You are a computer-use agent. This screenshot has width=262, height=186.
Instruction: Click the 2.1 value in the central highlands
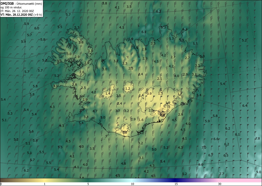point(160,79)
